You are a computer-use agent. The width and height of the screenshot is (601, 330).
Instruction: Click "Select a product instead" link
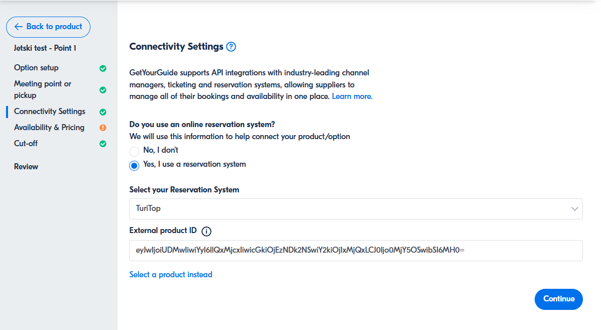click(171, 275)
